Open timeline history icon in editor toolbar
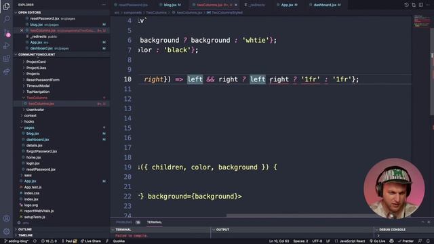434x244 pixels. 406,5
